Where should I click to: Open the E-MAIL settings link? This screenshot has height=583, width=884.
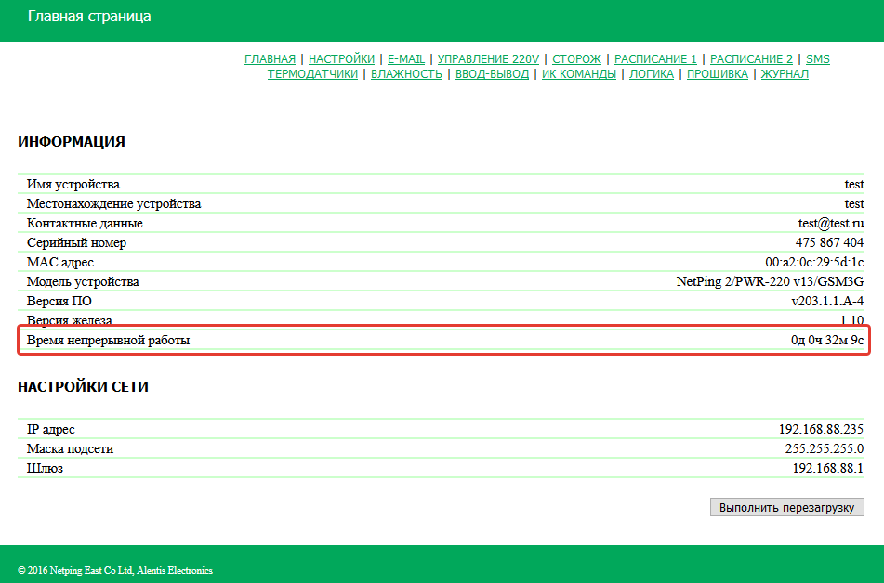click(x=405, y=59)
